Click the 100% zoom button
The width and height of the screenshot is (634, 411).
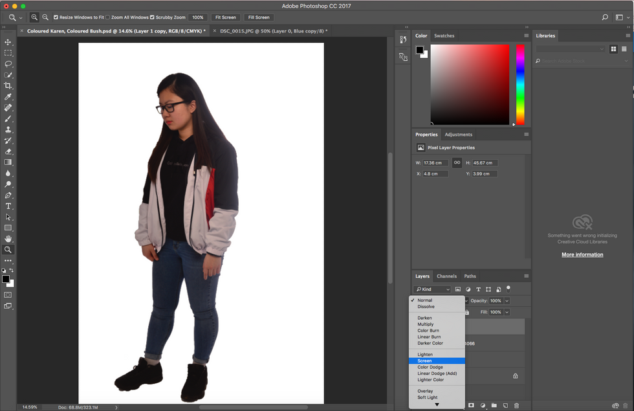pyautogui.click(x=198, y=17)
